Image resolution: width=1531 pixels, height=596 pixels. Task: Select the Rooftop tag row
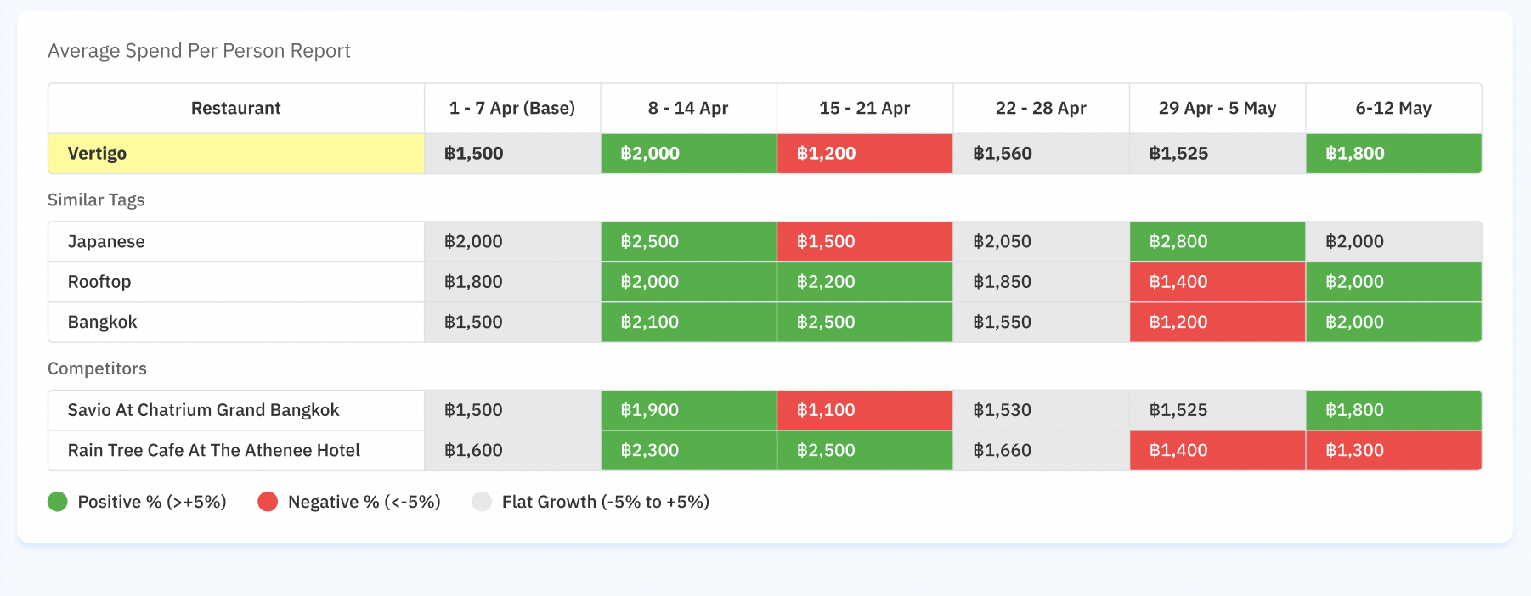[99, 282]
